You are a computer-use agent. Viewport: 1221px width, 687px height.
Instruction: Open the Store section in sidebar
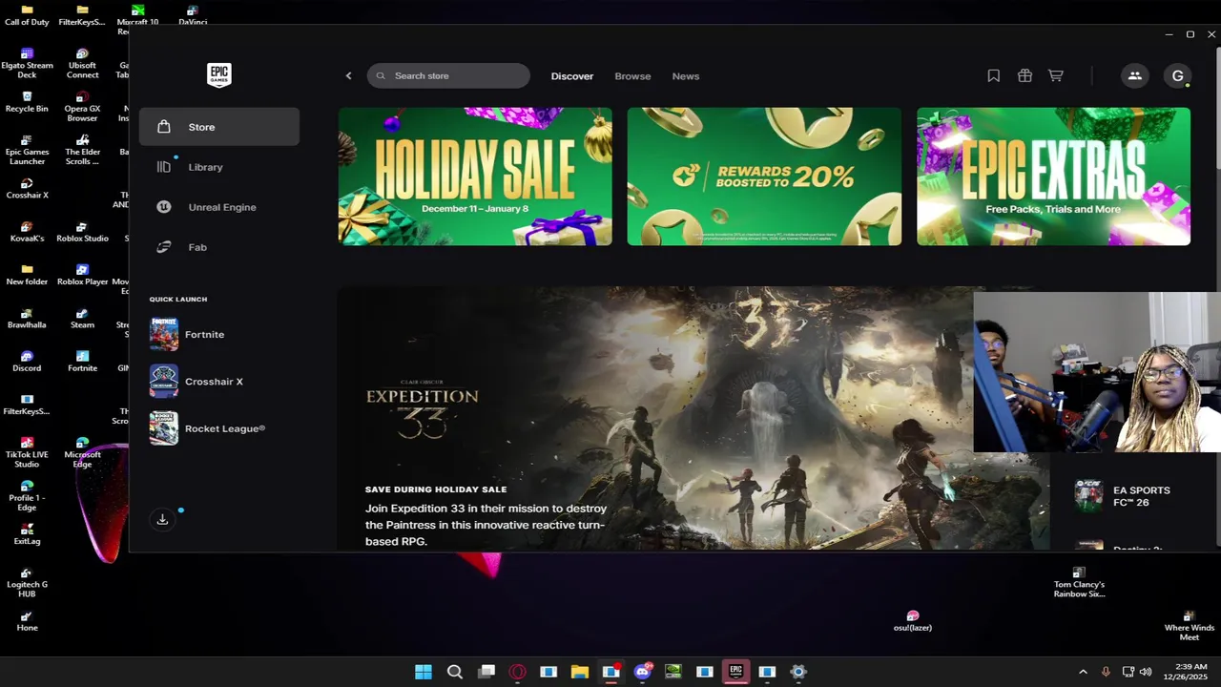coord(219,127)
